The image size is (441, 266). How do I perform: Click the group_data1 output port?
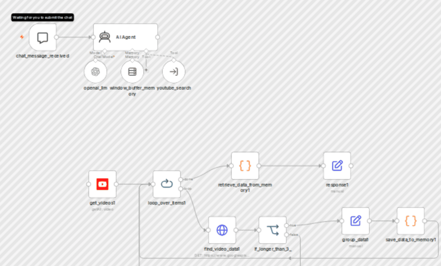(x=369, y=221)
